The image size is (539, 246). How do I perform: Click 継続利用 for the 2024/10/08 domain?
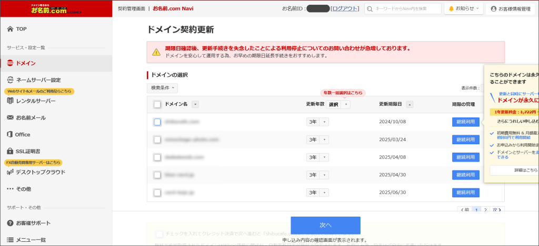(465, 122)
